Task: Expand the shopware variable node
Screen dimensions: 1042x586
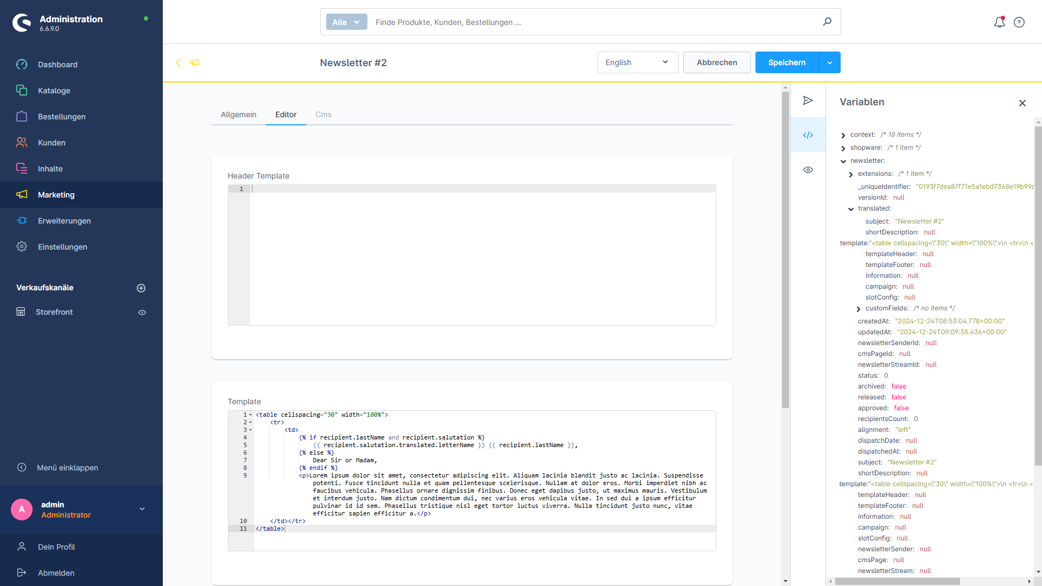Action: [843, 148]
